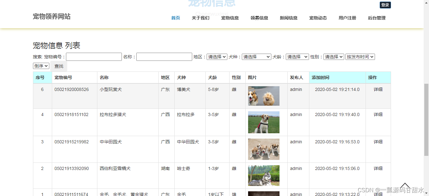This screenshot has height=196, width=429.
Task: Focus the 宠物编号 search input
Action: tap(94, 57)
